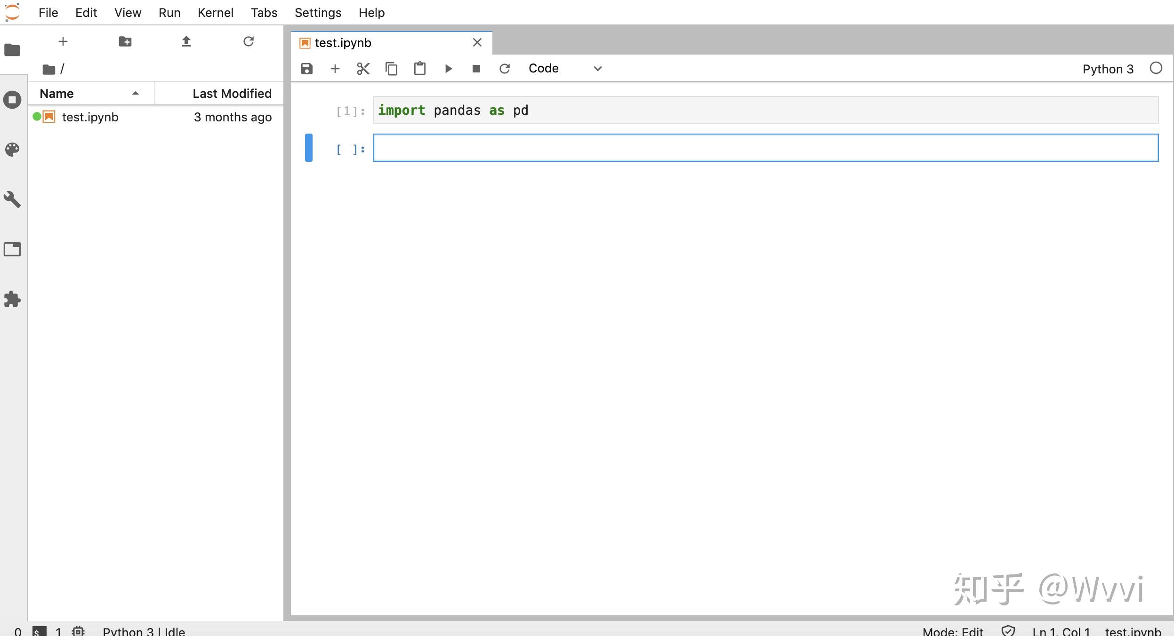
Task: Open the Extension Manager puzzle icon
Action: [x=12, y=299]
